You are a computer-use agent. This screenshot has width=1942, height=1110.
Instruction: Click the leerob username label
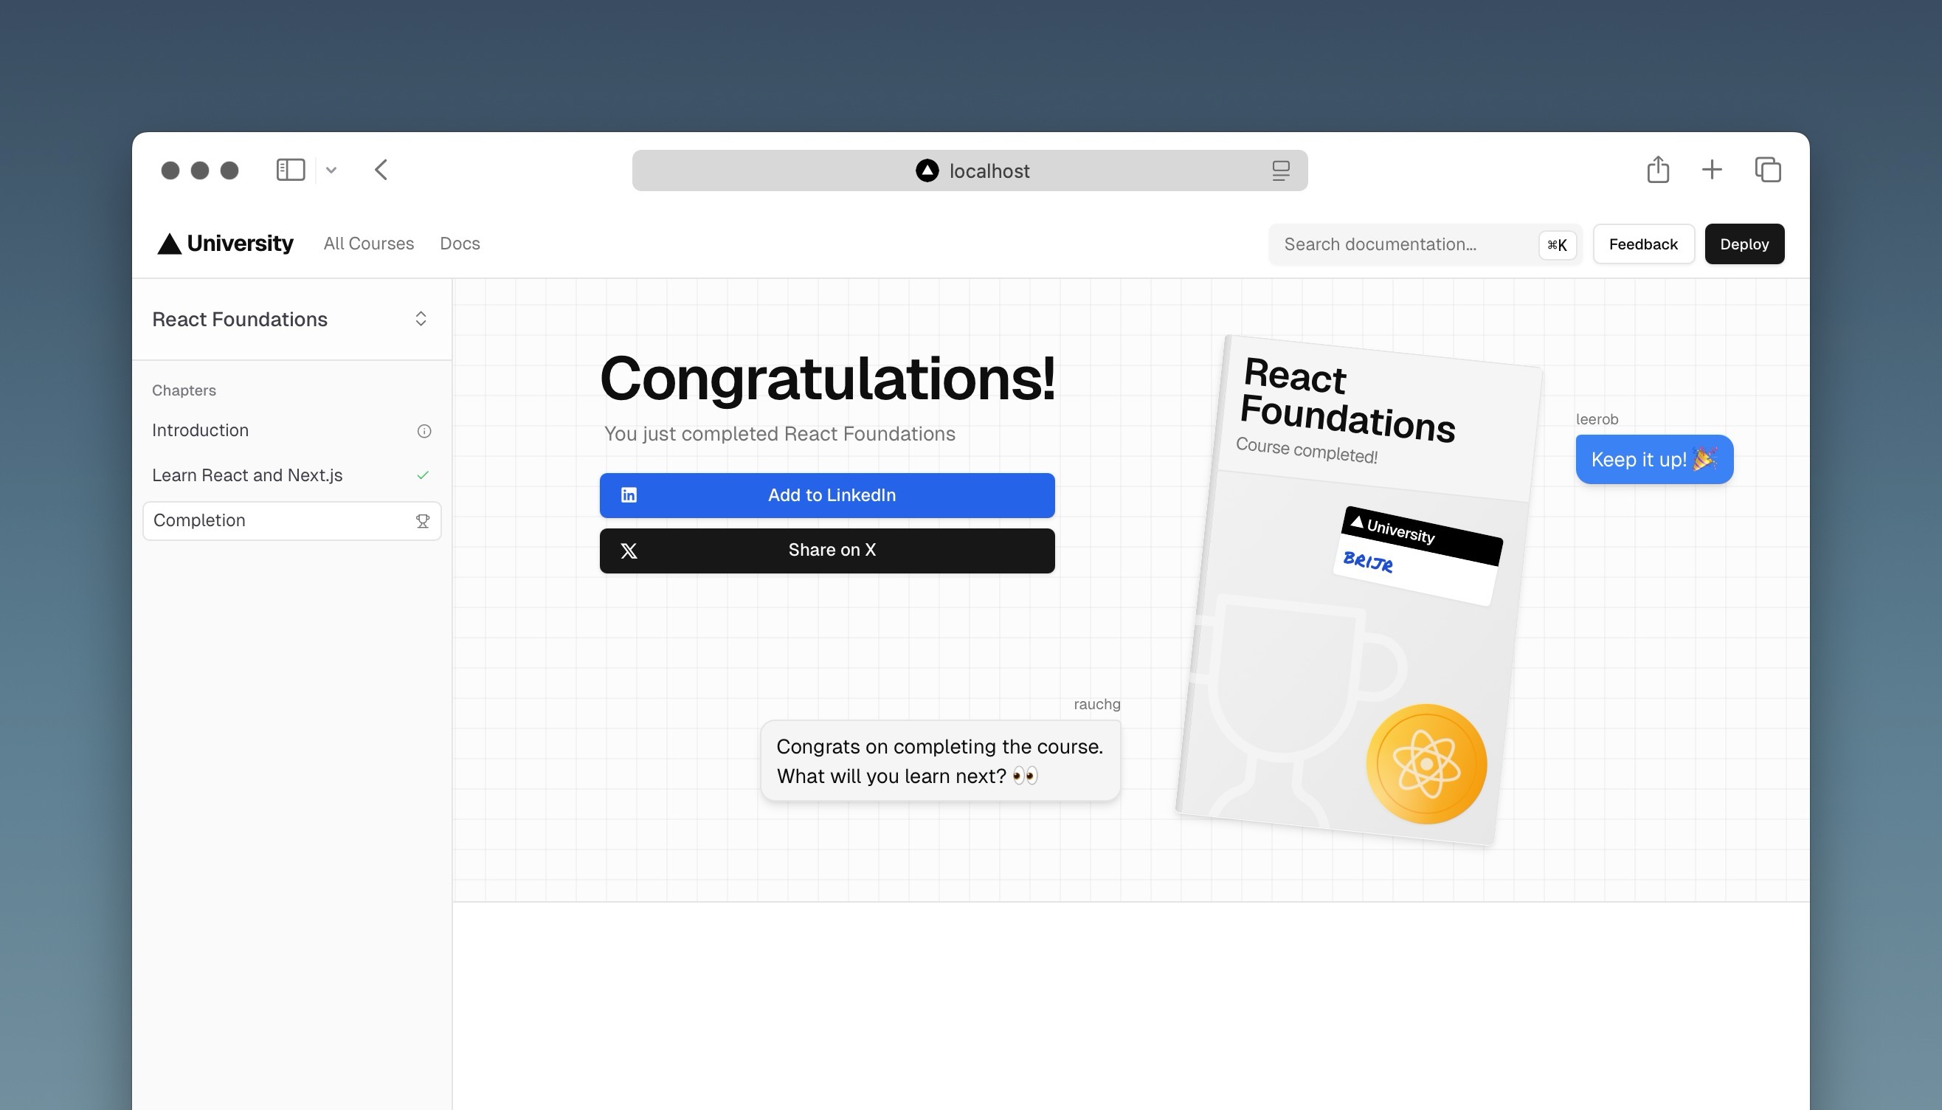1597,419
